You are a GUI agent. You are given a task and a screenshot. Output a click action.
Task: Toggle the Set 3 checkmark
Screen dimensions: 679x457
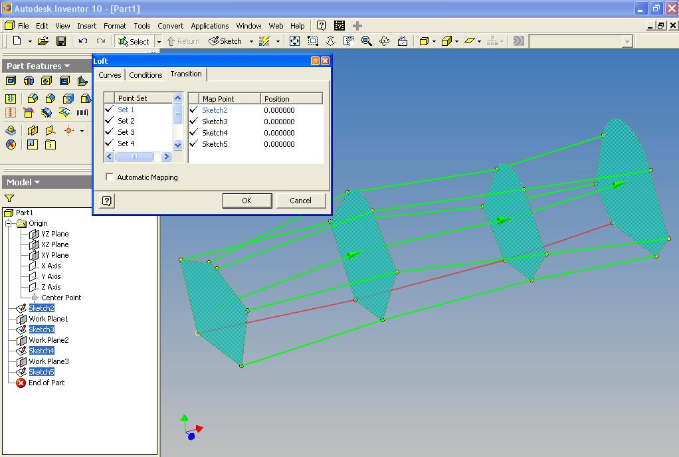pos(110,132)
